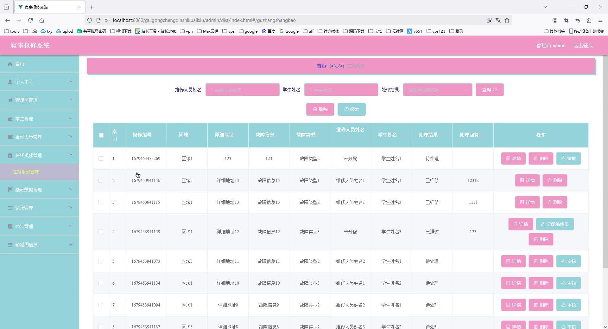
Task: Open the tools bookmark folder
Action: 12,31
